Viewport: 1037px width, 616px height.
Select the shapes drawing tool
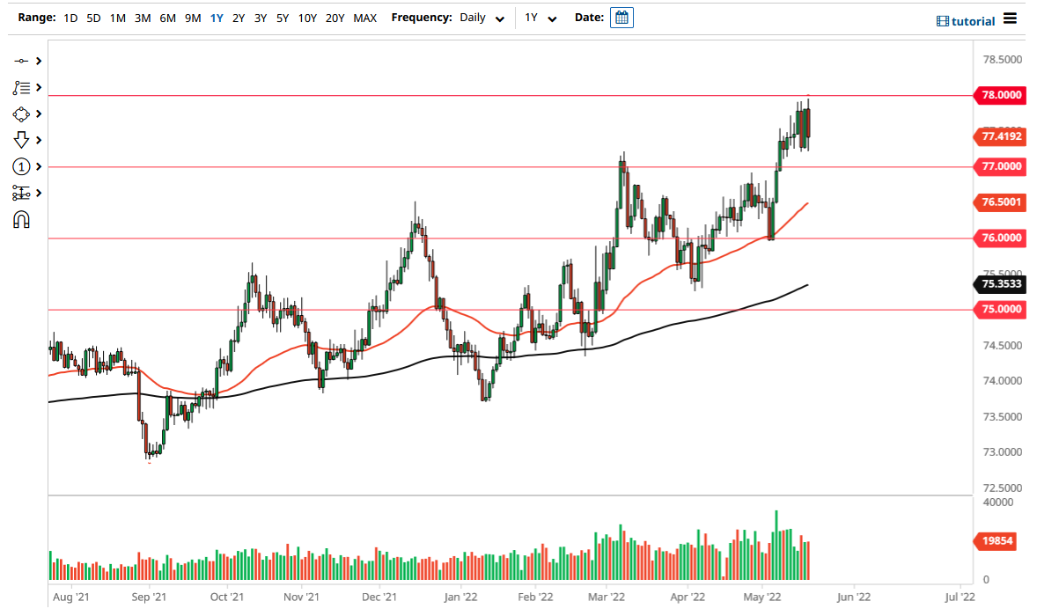[23, 114]
